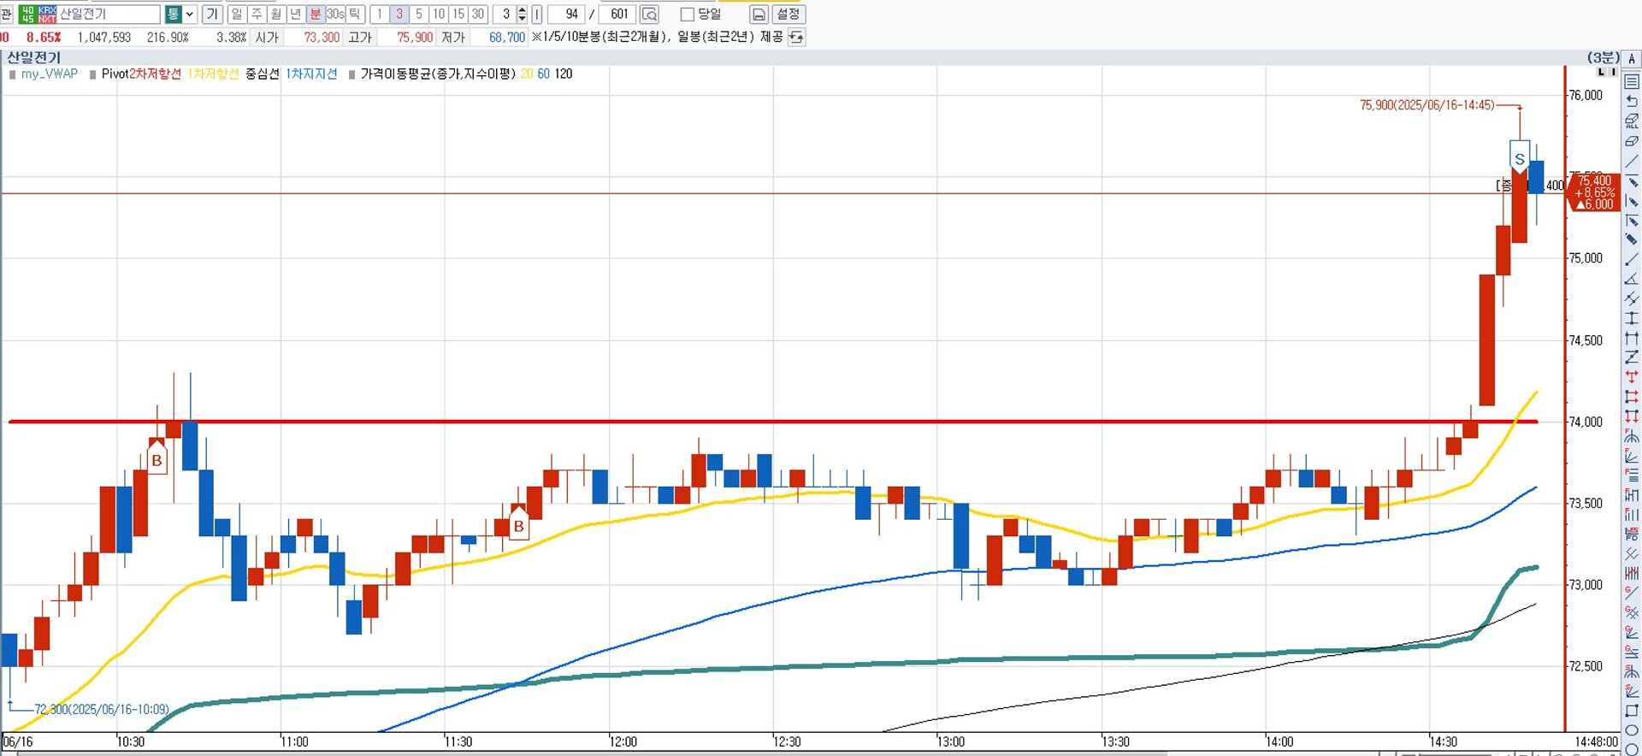The width and height of the screenshot is (1642, 756).
Task: Click the interval value stepper arrows
Action: [522, 15]
